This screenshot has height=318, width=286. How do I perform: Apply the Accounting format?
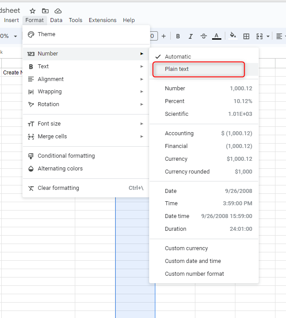click(x=204, y=133)
